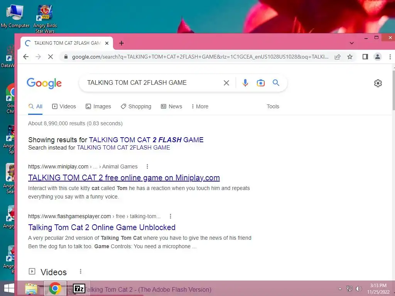The height and width of the screenshot is (296, 395).
Task: Search by image with the camera icon
Action: pos(260,83)
